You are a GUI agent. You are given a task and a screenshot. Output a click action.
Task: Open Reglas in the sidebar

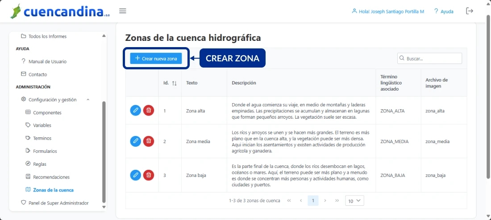coord(39,164)
